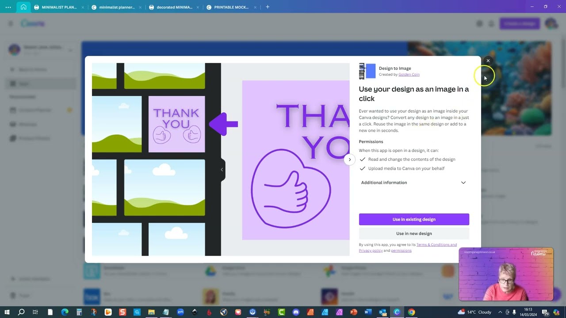The image size is (566, 318).
Task: Switch to PRINTABLE MOCK... tab
Action: pos(231,7)
